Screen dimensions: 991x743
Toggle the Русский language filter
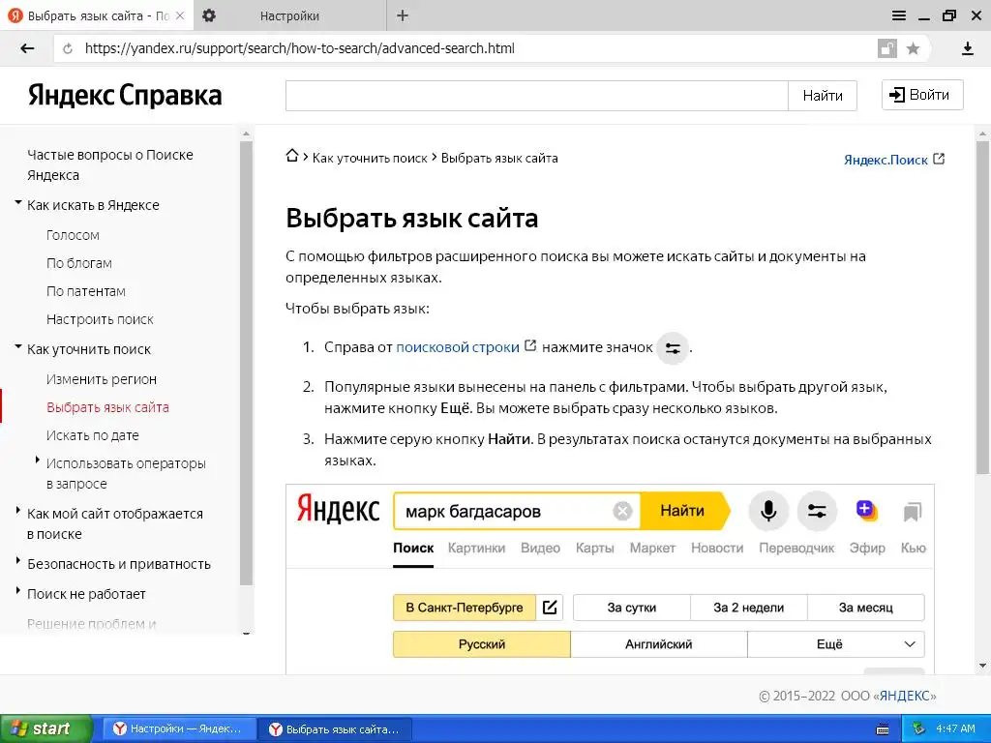482,644
